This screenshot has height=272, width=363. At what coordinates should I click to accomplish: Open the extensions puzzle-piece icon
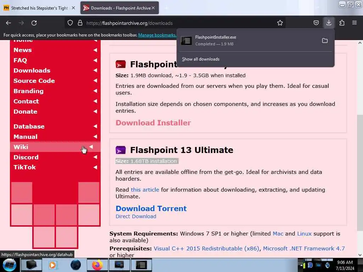(x=342, y=23)
